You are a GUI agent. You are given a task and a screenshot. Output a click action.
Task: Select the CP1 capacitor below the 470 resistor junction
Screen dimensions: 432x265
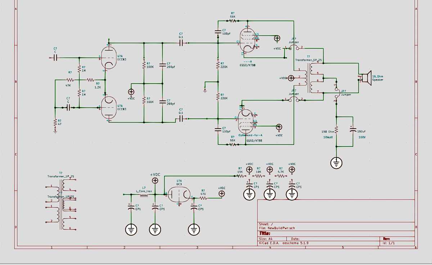click(x=194, y=208)
